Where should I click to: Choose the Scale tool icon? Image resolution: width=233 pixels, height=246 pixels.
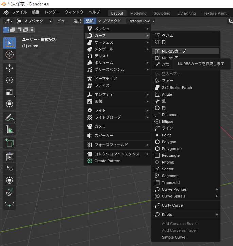point(10,92)
